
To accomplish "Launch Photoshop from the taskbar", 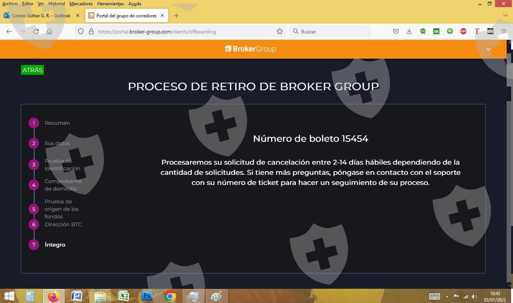I will [147, 296].
